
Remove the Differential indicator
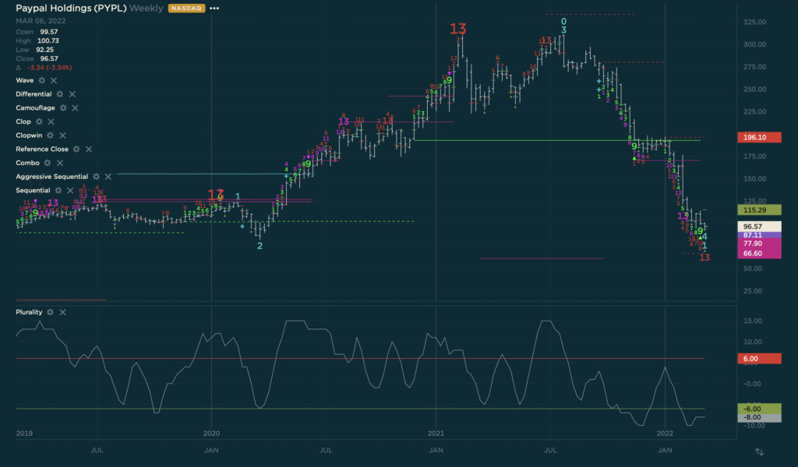click(x=72, y=94)
